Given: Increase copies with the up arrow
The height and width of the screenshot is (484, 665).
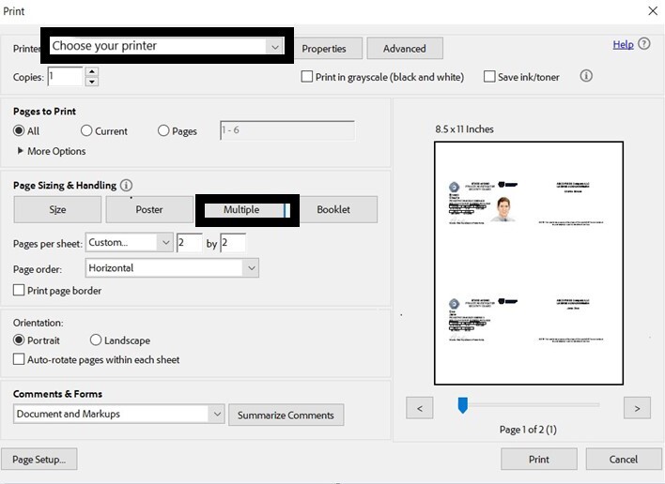Looking at the screenshot, I should pos(92,71).
